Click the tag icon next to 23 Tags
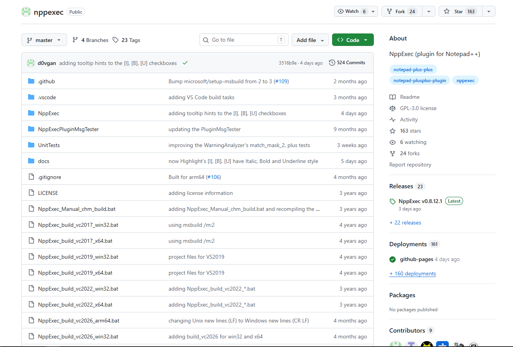Image resolution: width=513 pixels, height=347 pixels. point(115,40)
